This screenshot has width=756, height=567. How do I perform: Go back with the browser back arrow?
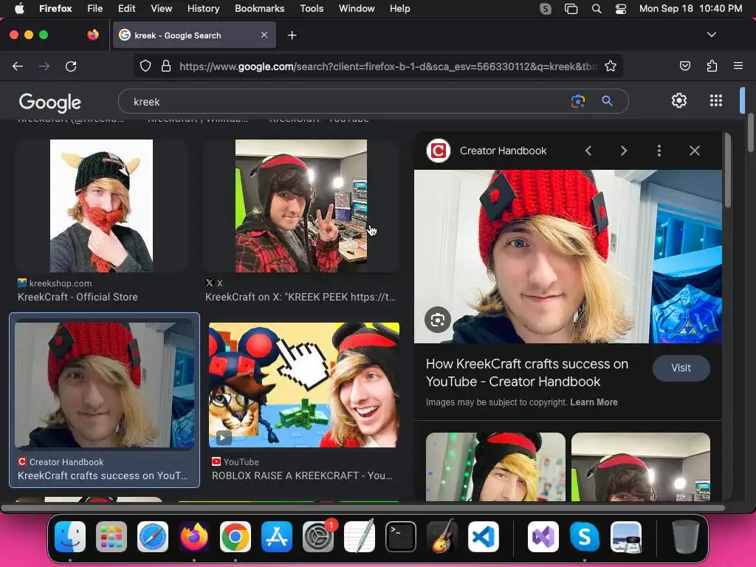point(18,66)
